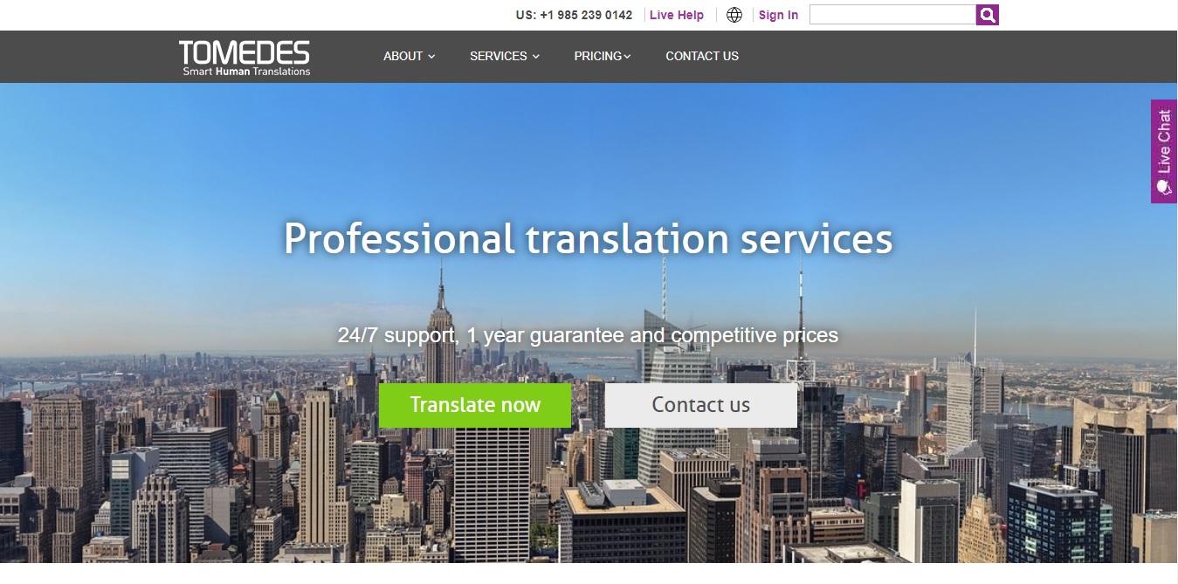This screenshot has height=584, width=1178.
Task: Open the SERVICES menu item
Action: 498,56
